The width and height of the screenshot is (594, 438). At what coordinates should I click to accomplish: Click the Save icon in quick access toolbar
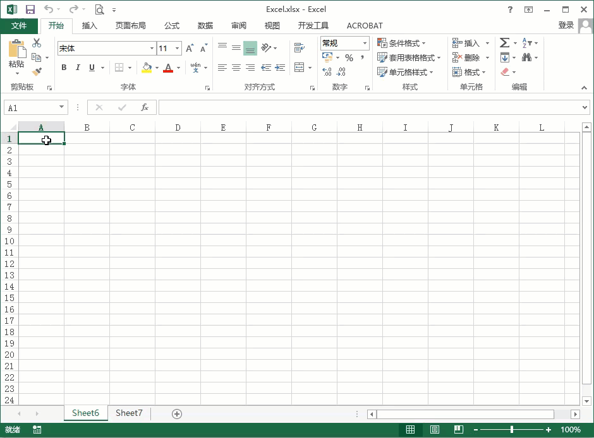coord(30,9)
